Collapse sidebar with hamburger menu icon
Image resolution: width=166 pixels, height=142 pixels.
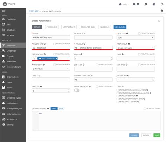pos(4,11)
